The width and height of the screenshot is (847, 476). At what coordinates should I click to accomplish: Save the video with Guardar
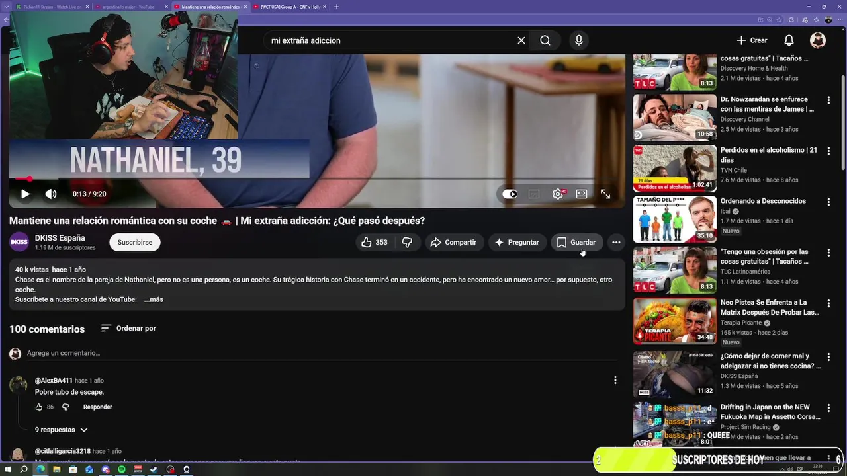tap(576, 242)
